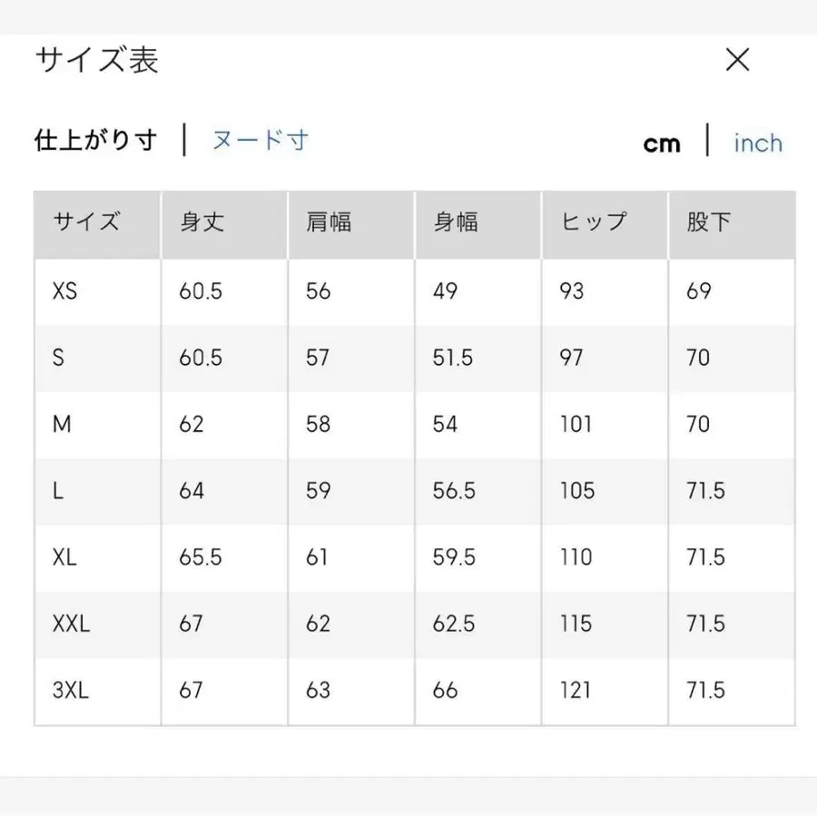The image size is (817, 817).
Task: Select the L size row label
Action: 57,491
